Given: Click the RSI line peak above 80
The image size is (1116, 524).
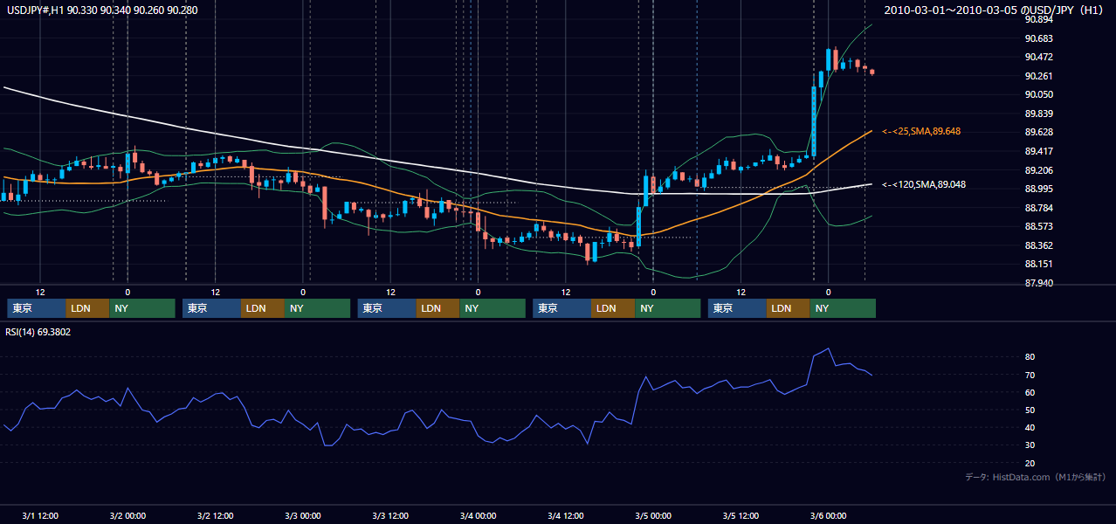Looking at the screenshot, I should (x=828, y=349).
